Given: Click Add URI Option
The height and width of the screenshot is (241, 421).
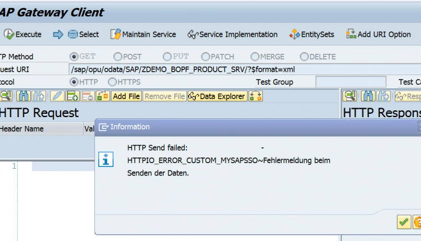Looking at the screenshot, I should coord(378,34).
